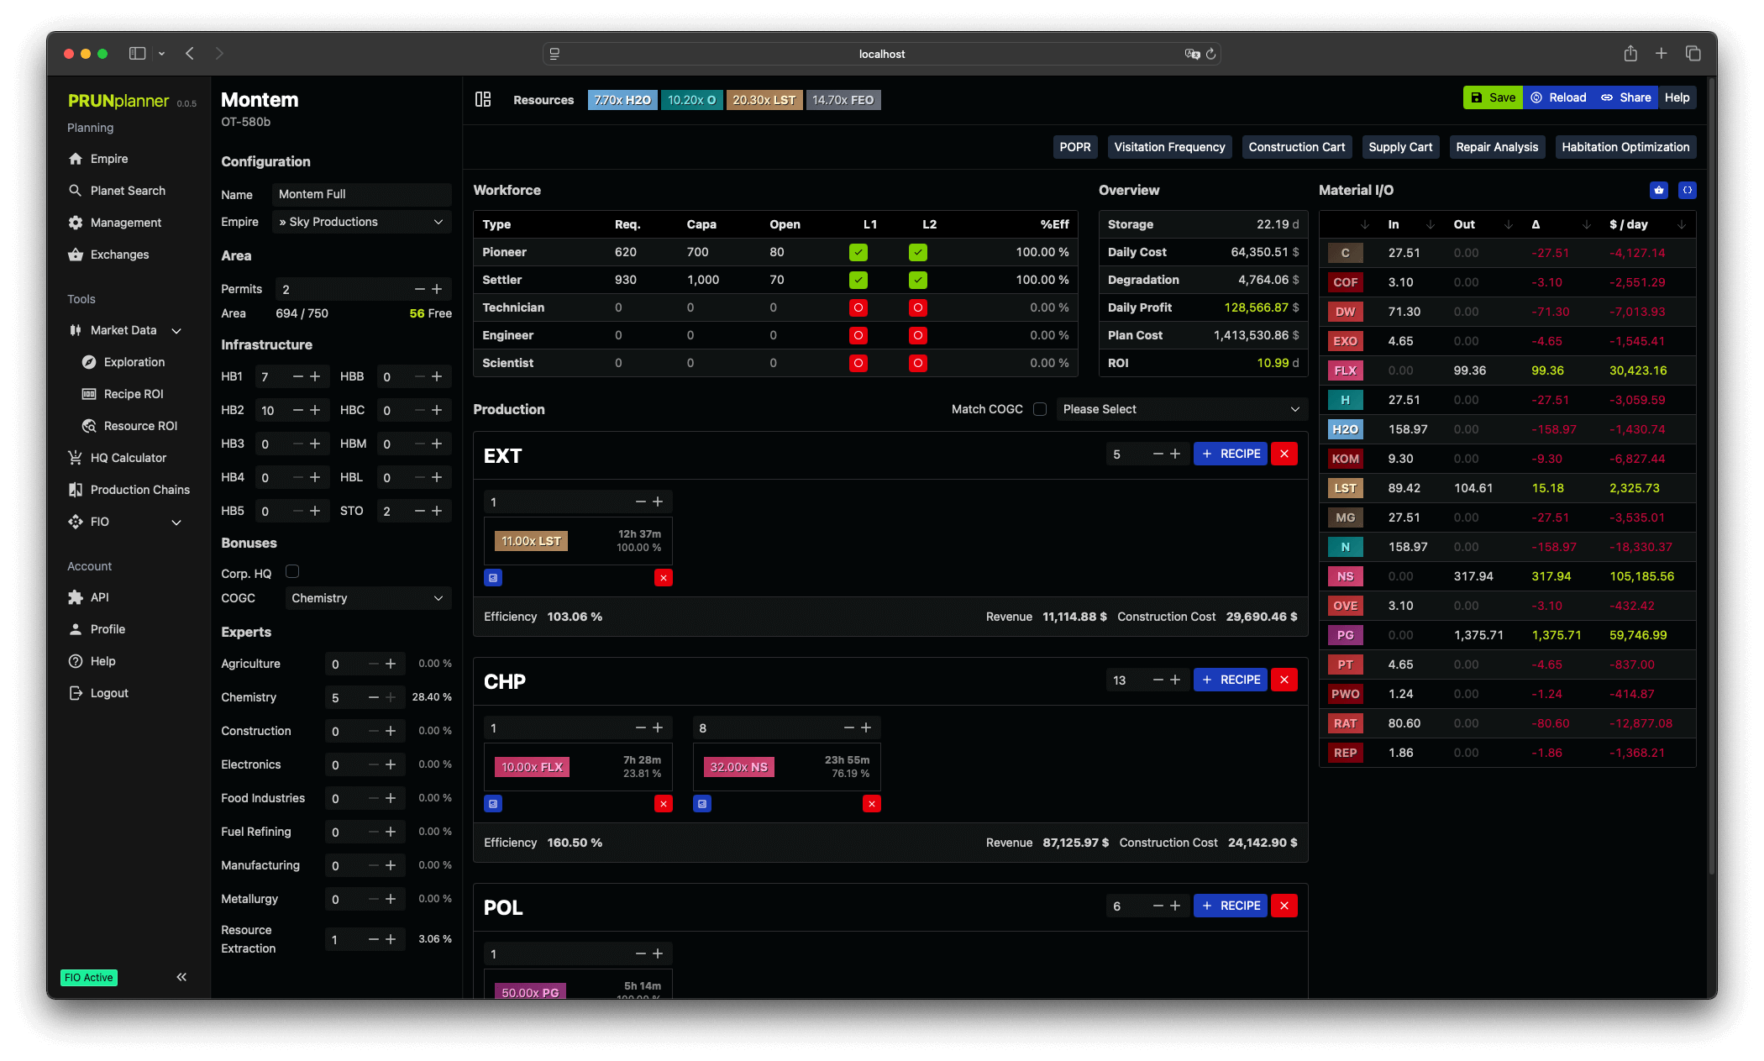1764x1061 pixels.
Task: Collapse the sidebar with the double-chevron icon
Action: pos(181,977)
